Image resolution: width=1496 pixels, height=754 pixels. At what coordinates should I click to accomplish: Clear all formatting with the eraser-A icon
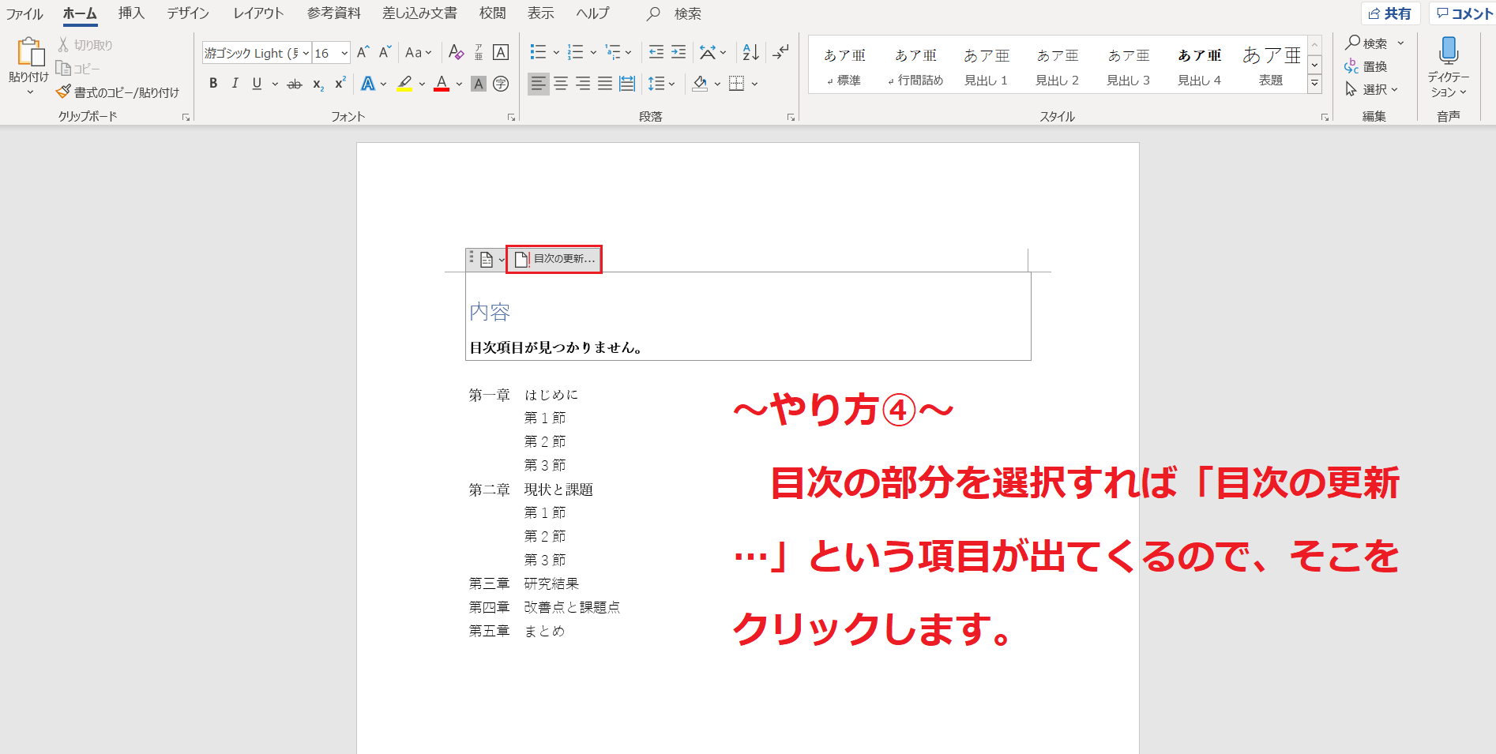pyautogui.click(x=456, y=53)
